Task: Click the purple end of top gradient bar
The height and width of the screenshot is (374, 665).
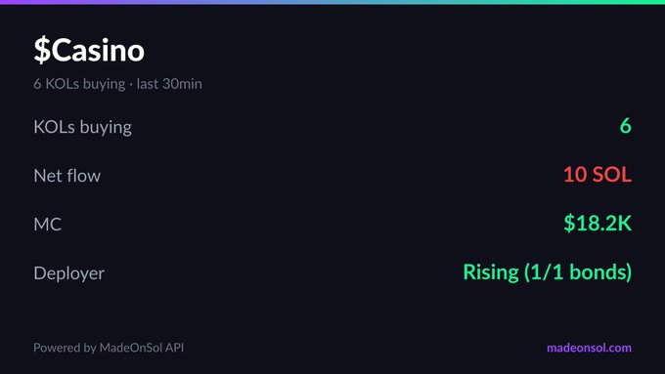Action: pos(17,2)
